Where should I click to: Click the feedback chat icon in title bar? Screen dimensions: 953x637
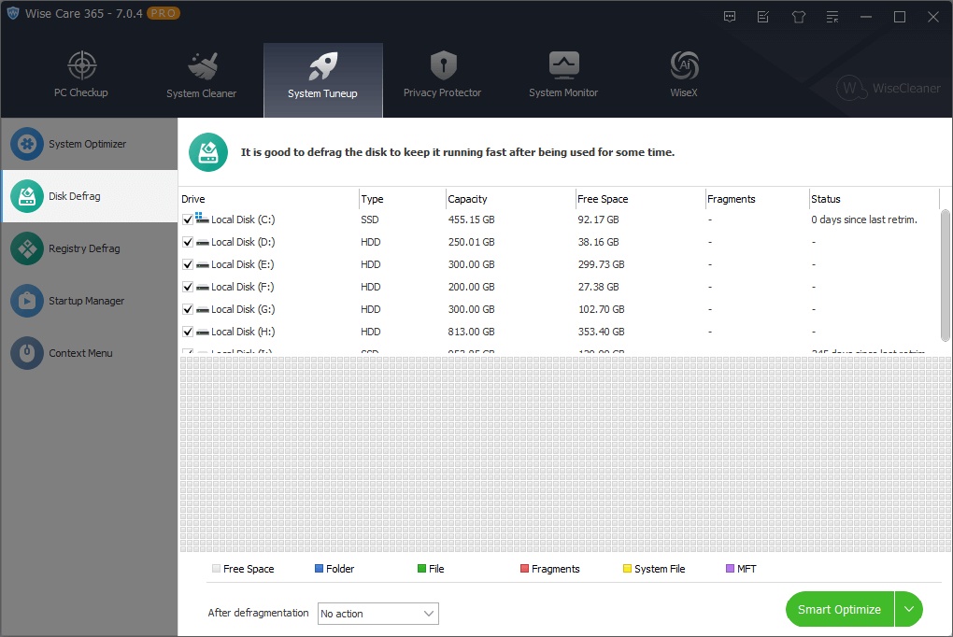point(730,17)
